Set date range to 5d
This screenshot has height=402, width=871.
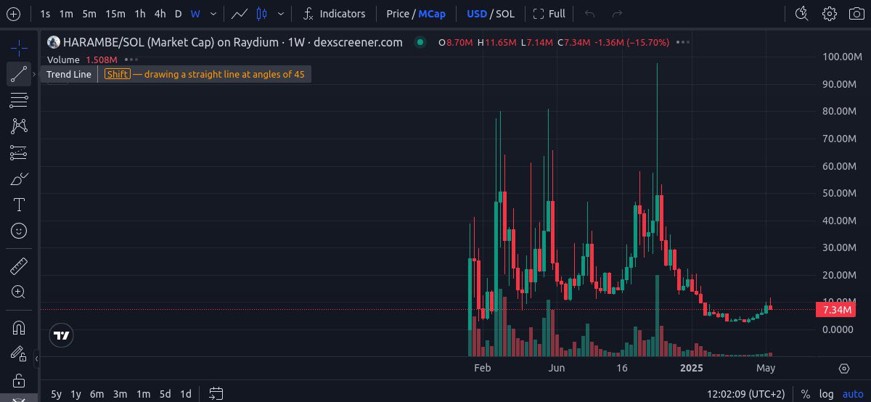pyautogui.click(x=165, y=394)
